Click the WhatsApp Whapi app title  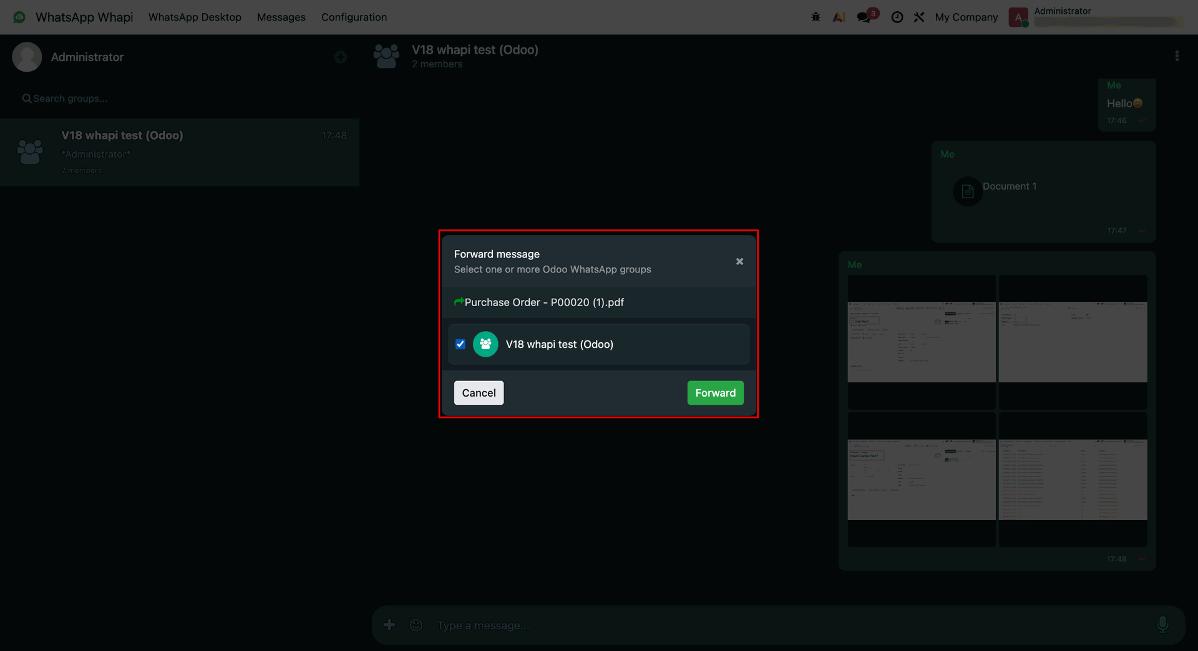pyautogui.click(x=84, y=17)
